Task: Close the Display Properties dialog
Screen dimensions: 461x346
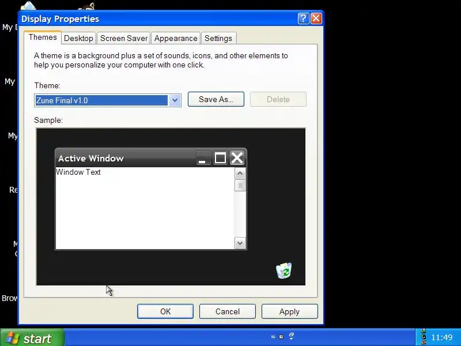Action: (316, 18)
